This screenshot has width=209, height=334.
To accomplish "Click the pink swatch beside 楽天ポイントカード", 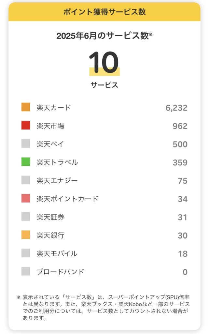I will pos(26,198).
